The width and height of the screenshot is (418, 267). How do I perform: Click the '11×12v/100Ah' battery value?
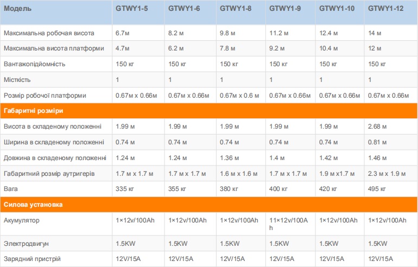click(x=288, y=224)
